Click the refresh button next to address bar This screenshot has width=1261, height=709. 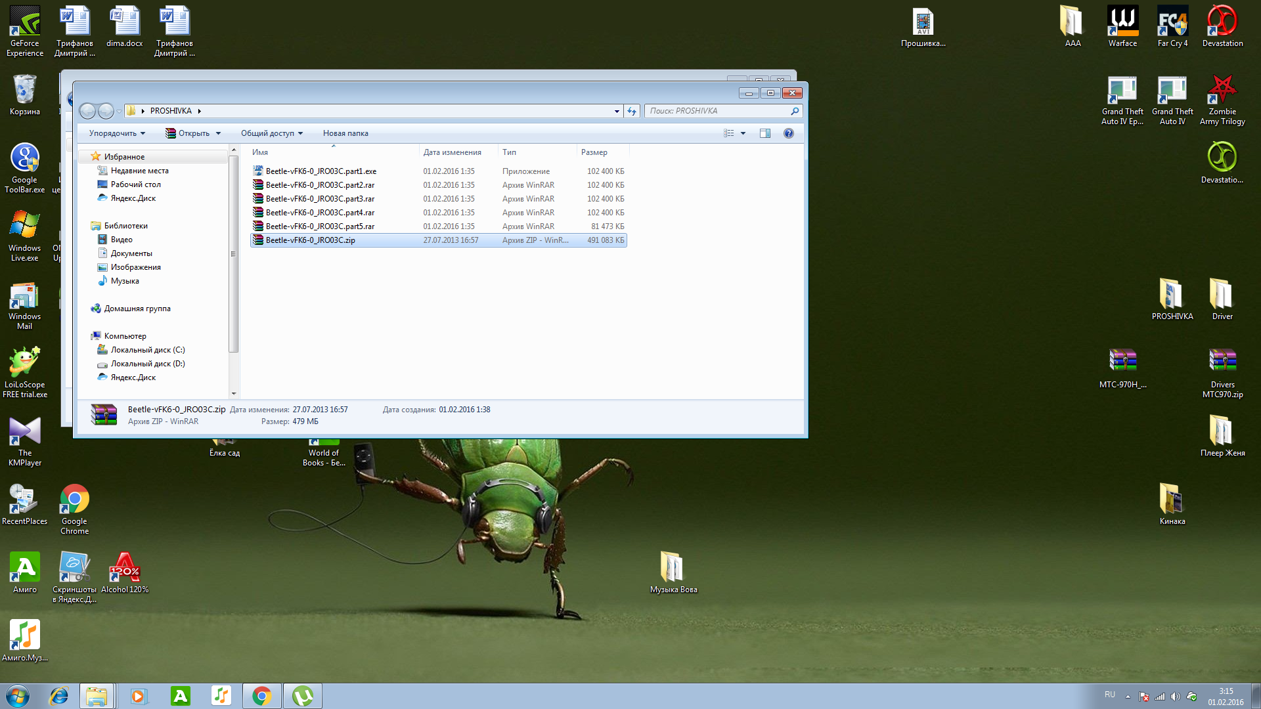click(632, 111)
